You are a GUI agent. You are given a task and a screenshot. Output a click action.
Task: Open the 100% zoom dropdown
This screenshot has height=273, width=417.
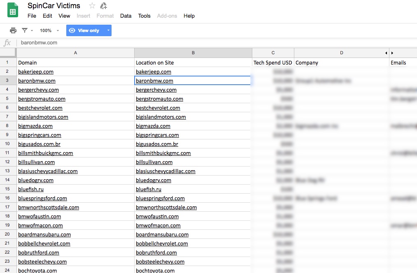pos(49,30)
